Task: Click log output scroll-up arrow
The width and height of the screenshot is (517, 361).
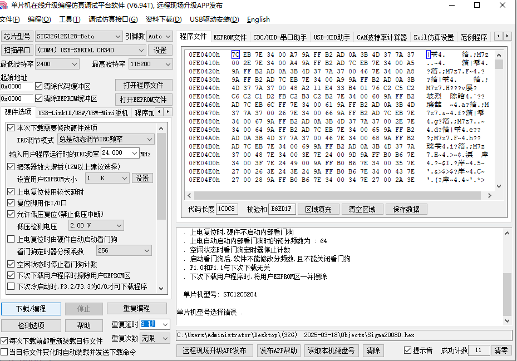Action: [x=507, y=233]
